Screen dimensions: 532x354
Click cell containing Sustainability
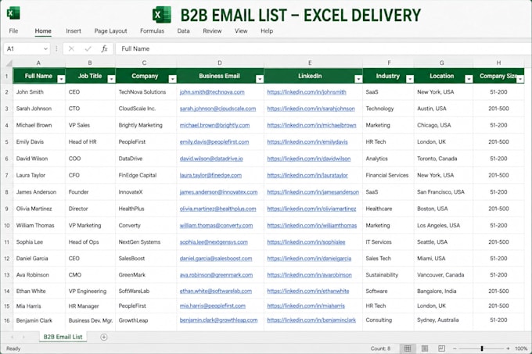[388, 275]
